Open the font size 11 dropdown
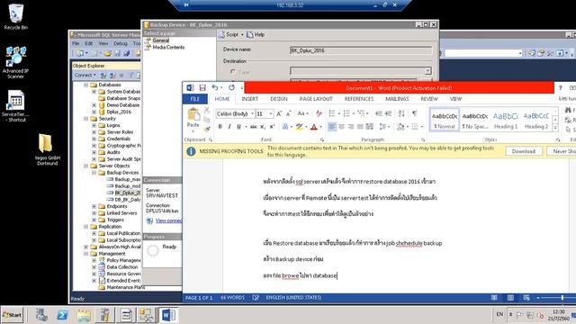Viewport: 576px width, 324px height. (x=271, y=114)
